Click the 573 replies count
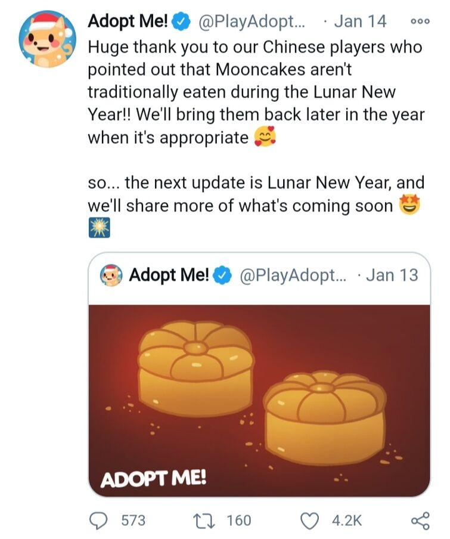The width and height of the screenshot is (450, 539). 133,520
